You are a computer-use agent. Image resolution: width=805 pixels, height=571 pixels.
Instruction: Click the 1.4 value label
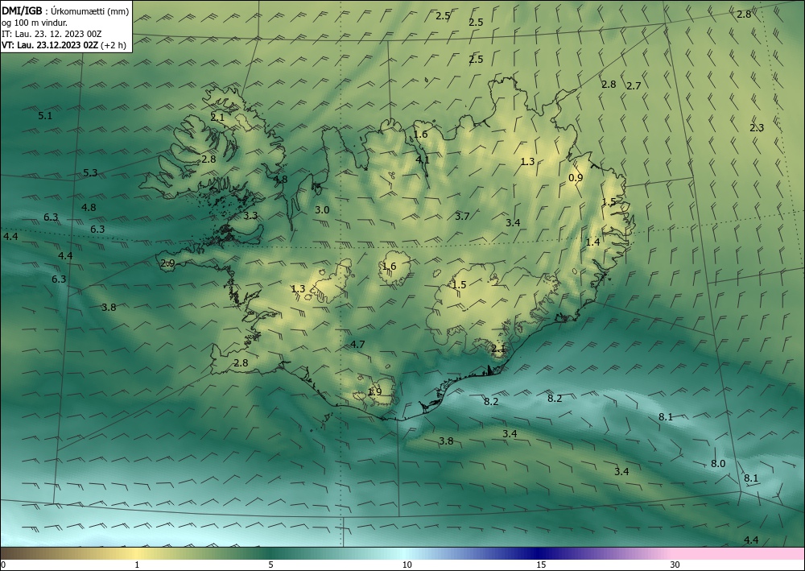[x=593, y=242]
